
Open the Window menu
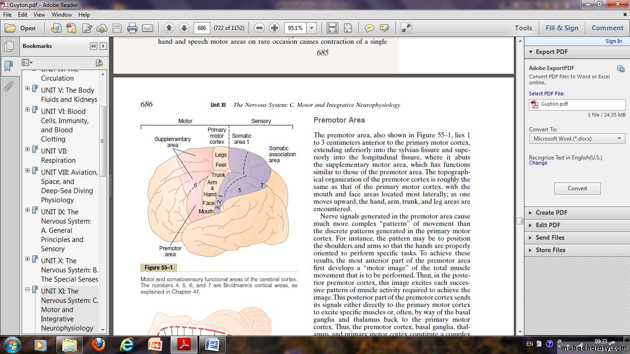tap(61, 15)
